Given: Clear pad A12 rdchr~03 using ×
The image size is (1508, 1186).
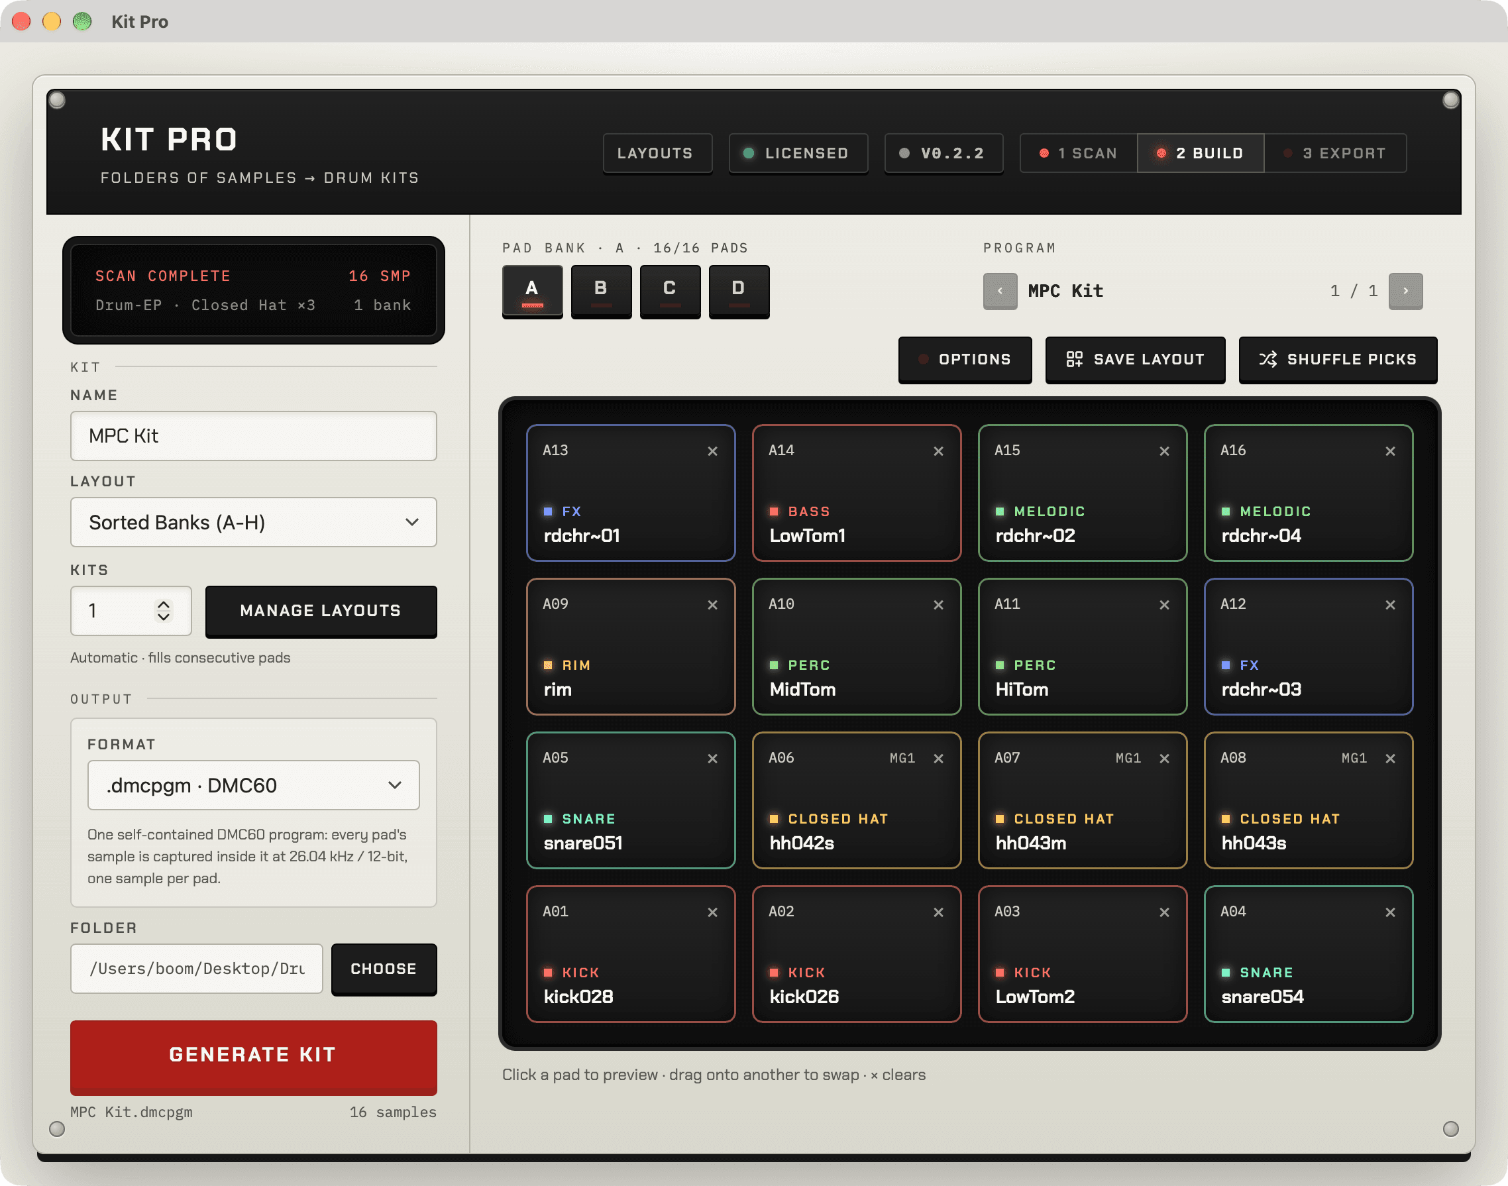Looking at the screenshot, I should pyautogui.click(x=1390, y=605).
